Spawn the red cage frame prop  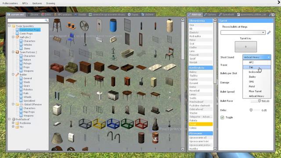[x=141, y=123]
